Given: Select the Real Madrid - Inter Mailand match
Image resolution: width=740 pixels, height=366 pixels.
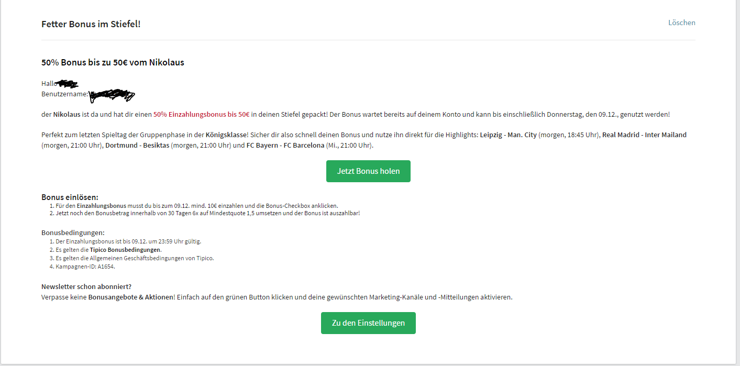Looking at the screenshot, I should 644,135.
